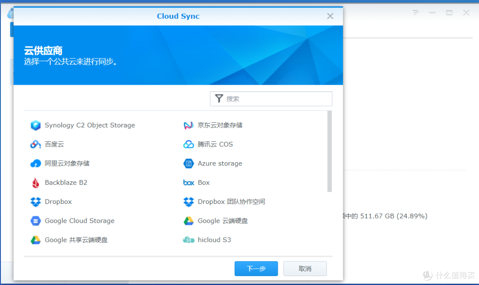The image size is (479, 285).
Task: Choose the 京东云对象存储 provider icon
Action: click(188, 125)
